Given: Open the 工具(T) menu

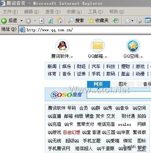Looking at the screenshot, I should tap(96, 12).
